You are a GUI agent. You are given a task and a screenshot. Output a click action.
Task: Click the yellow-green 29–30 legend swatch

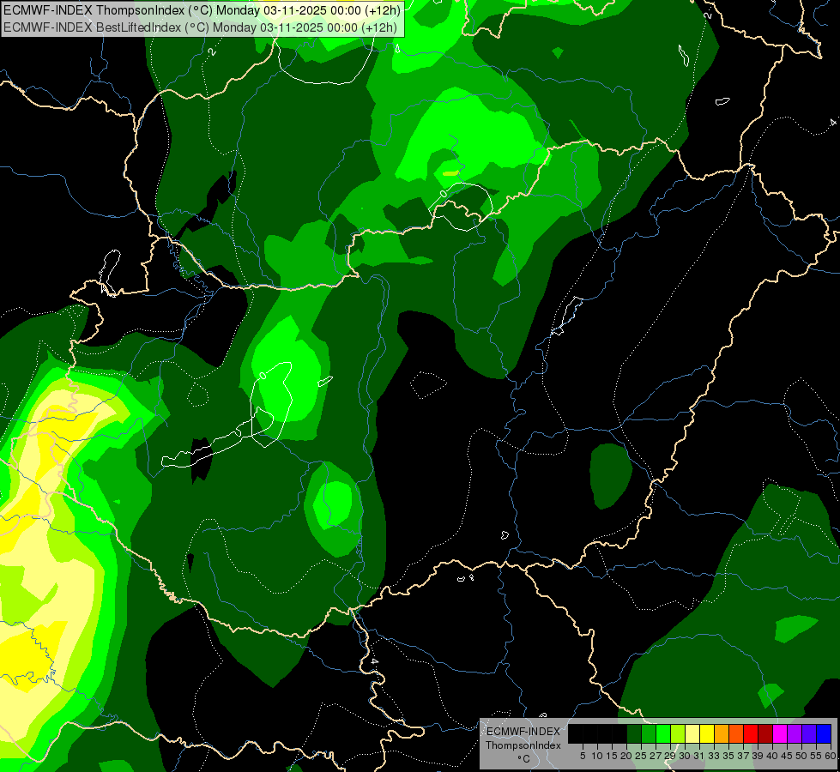pyautogui.click(x=678, y=733)
